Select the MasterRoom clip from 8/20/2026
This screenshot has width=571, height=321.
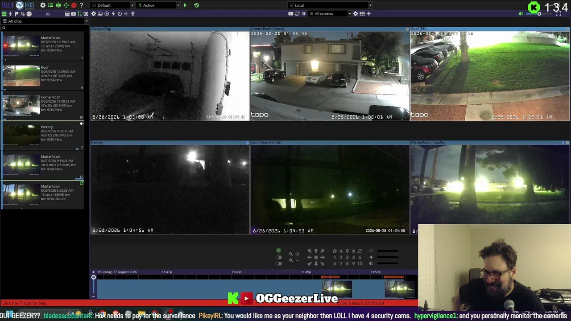[42, 194]
